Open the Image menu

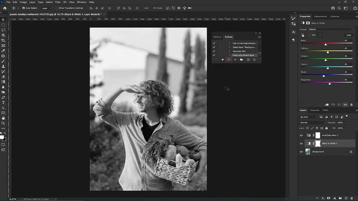[x=23, y=2]
